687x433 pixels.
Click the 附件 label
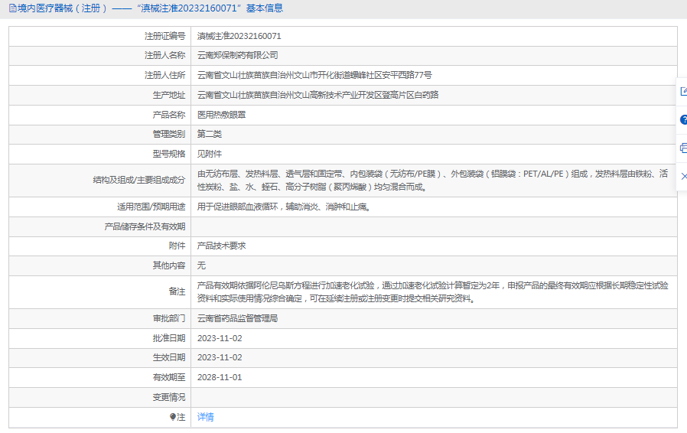click(x=177, y=246)
